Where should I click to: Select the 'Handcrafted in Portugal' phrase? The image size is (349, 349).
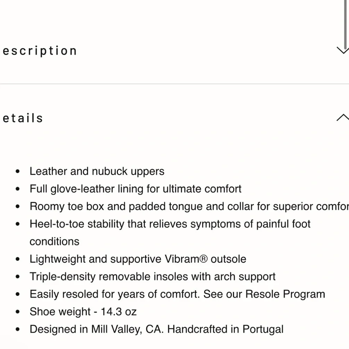225,329
